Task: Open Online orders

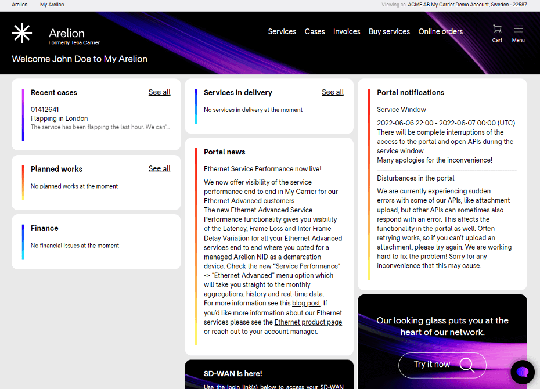Action: (441, 32)
